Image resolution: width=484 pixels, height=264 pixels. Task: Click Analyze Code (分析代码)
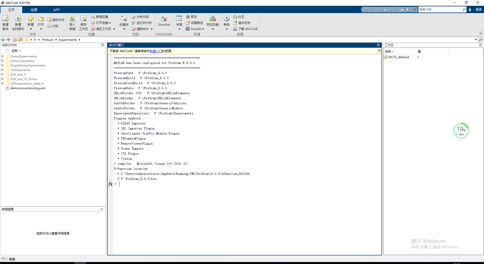[x=140, y=17]
